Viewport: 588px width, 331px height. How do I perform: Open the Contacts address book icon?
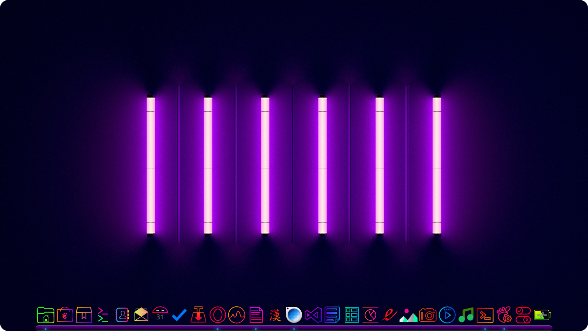122,315
